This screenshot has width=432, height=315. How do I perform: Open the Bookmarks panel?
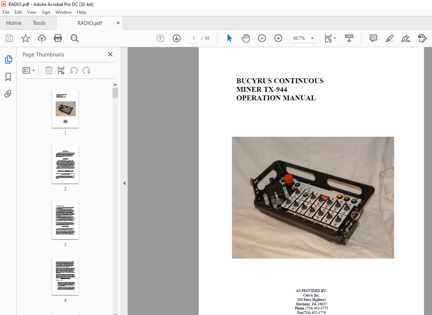pos(8,77)
